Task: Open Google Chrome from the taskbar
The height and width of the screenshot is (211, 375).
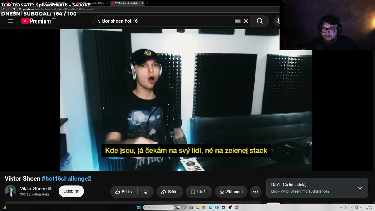Action: click(204, 207)
